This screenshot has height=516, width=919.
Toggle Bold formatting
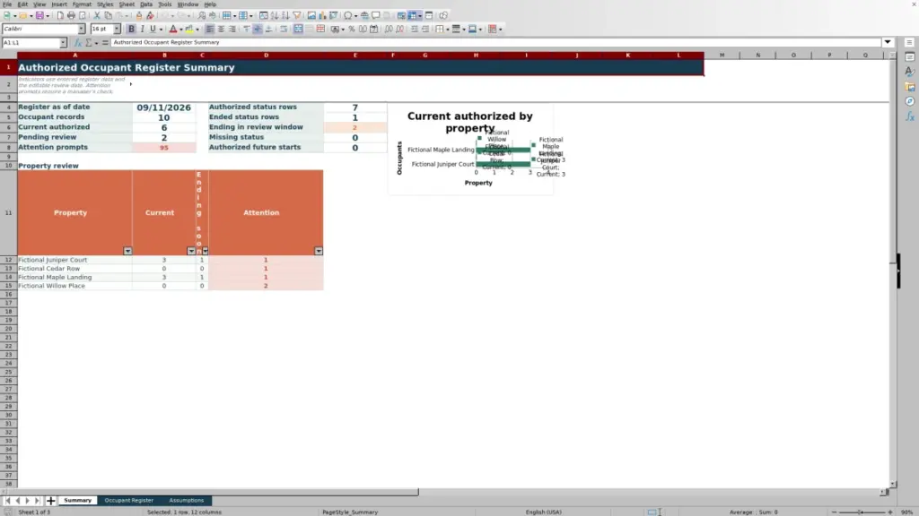(x=131, y=30)
